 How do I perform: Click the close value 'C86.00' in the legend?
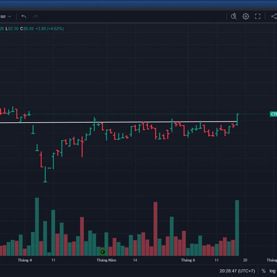click(27, 29)
